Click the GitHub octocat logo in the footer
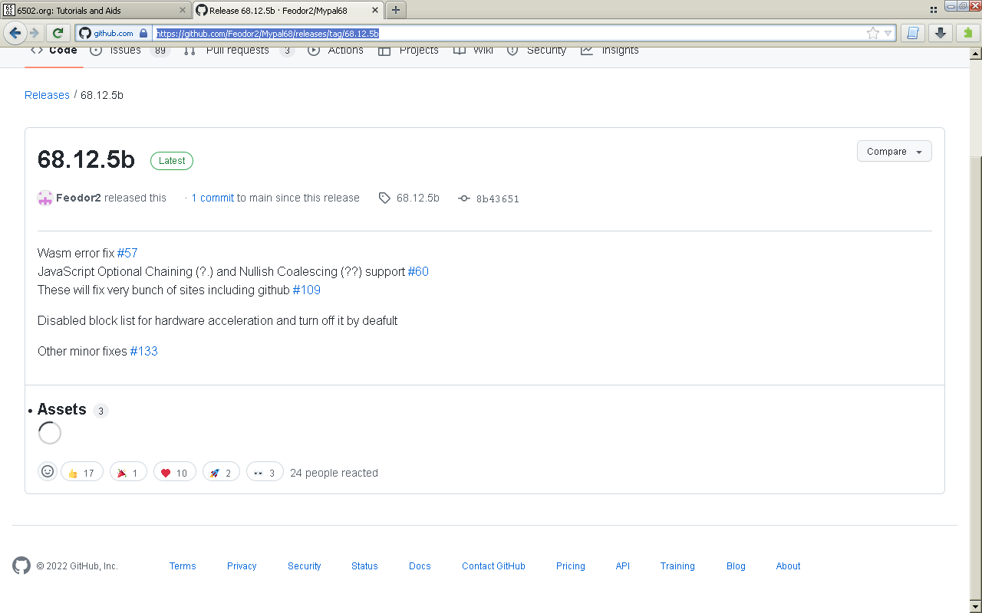Viewport: 982px width, 613px height. tap(21, 565)
